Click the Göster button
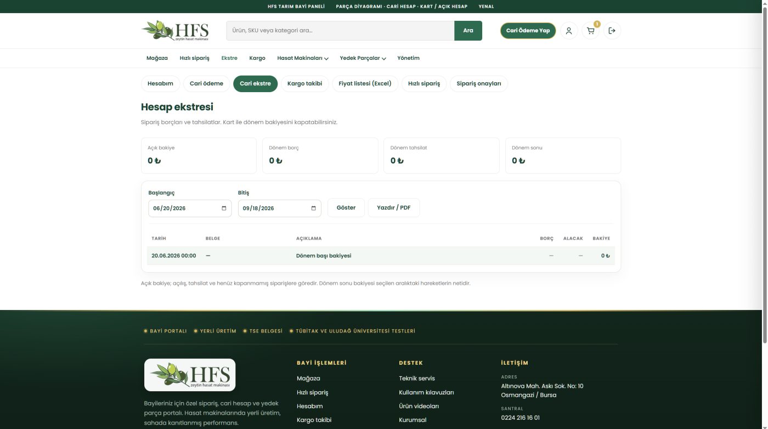Viewport: 768px width, 429px height. tap(346, 208)
